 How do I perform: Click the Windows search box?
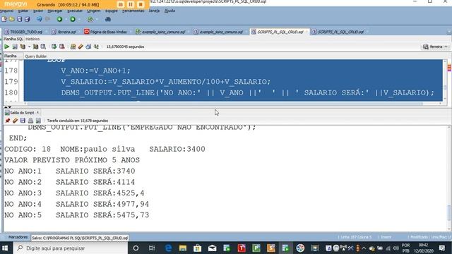point(71,248)
